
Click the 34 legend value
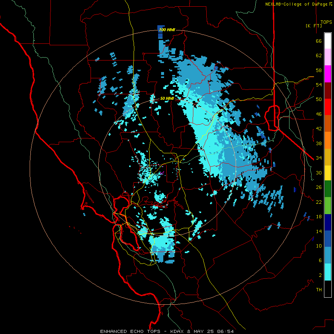[319, 158]
